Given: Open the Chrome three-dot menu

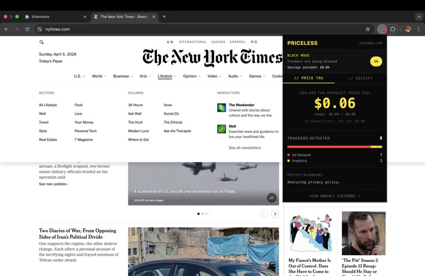Looking at the screenshot, I should coord(419,29).
